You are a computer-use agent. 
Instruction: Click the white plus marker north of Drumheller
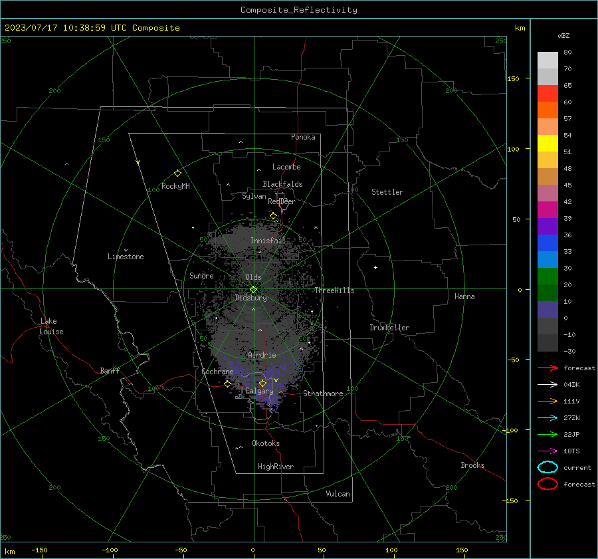click(x=375, y=267)
